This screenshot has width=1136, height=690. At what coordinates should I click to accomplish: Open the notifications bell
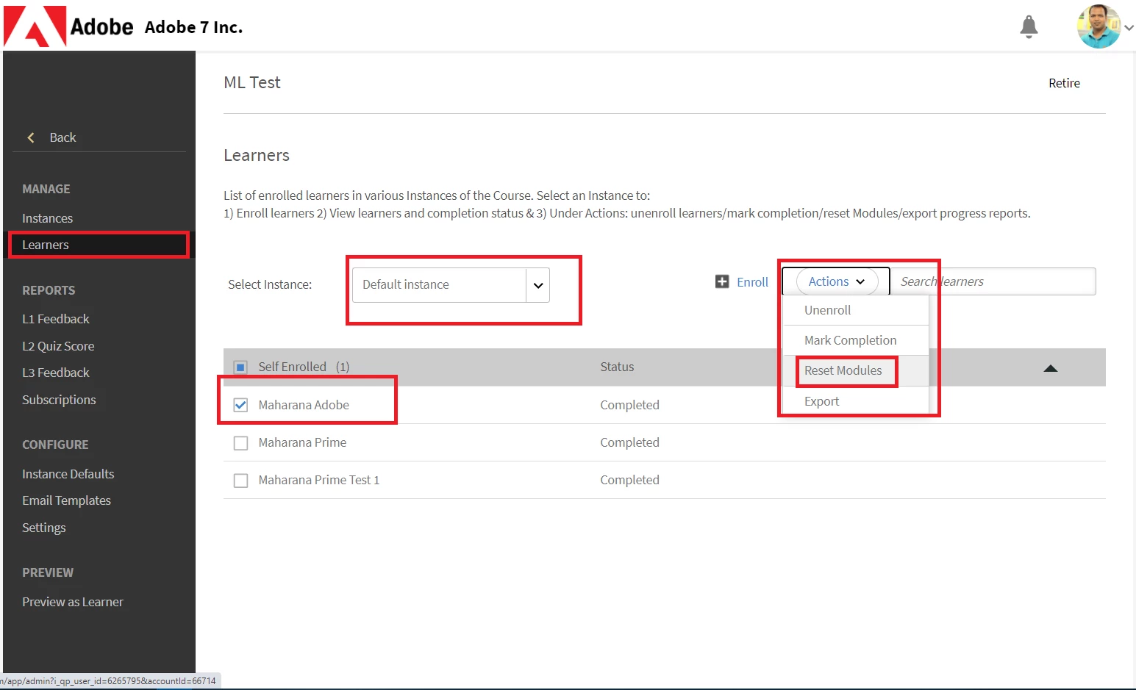pyautogui.click(x=1029, y=26)
